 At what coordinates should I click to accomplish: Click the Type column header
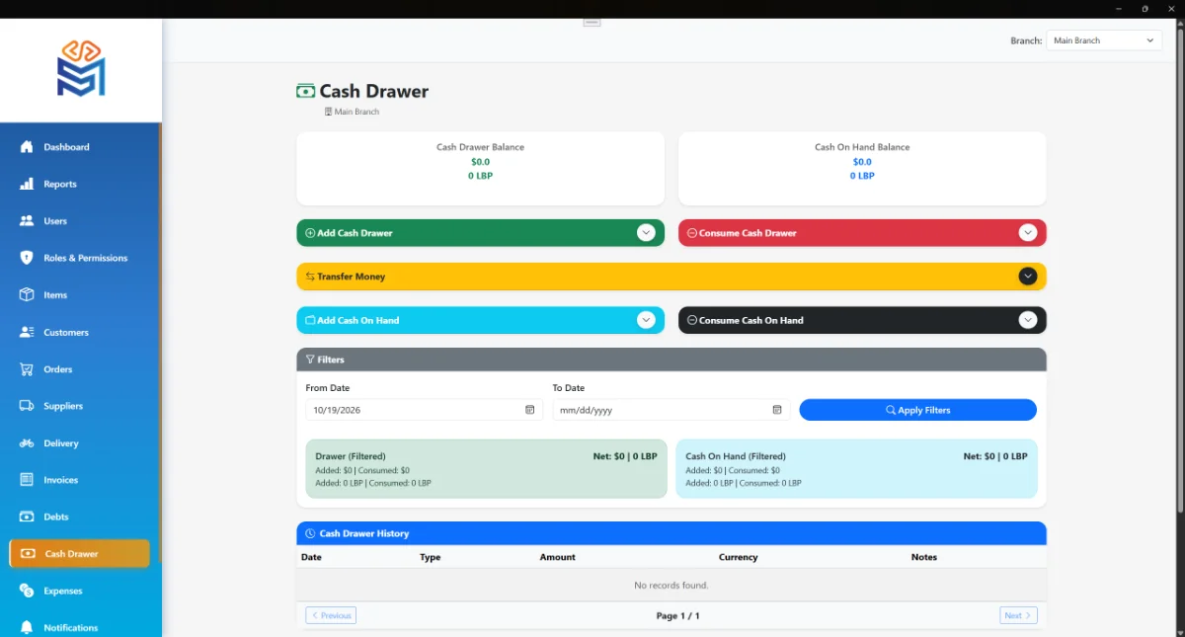pyautogui.click(x=430, y=557)
